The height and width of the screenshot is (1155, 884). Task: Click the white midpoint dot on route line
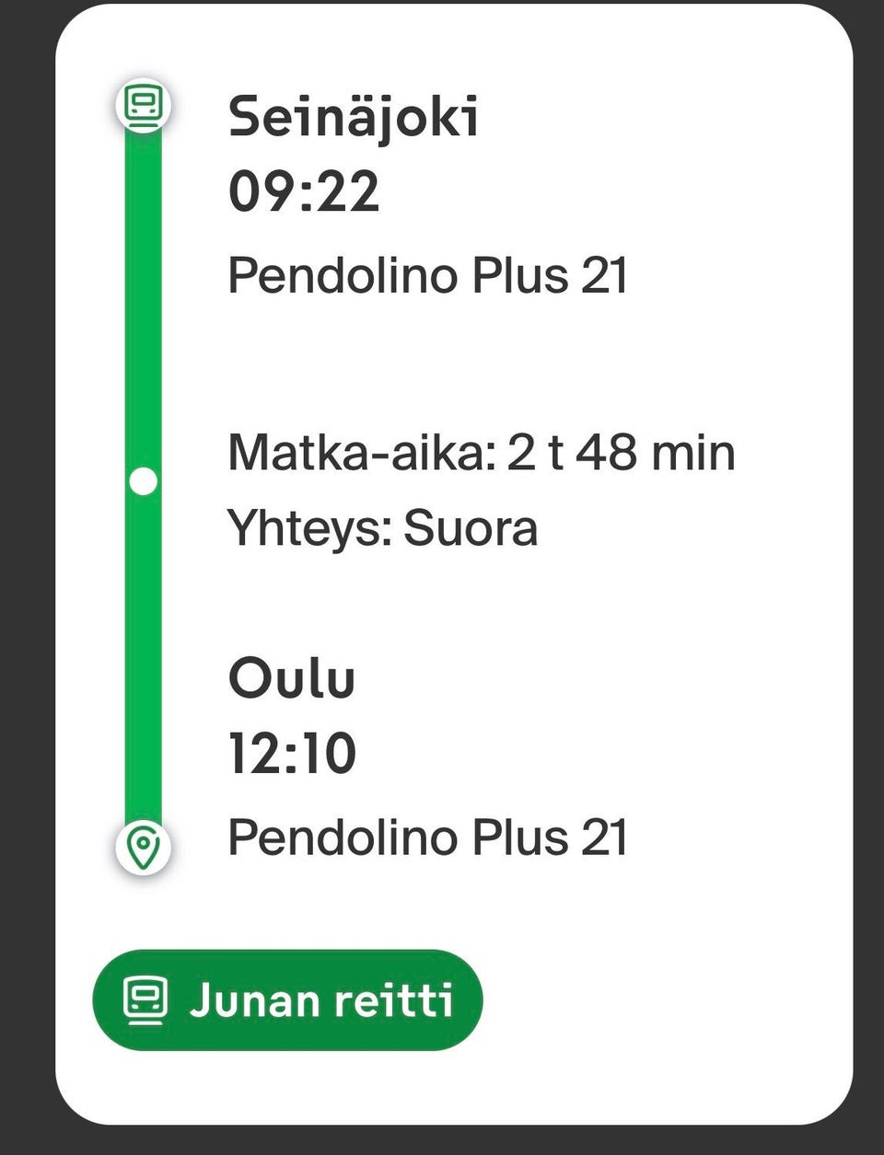click(x=144, y=481)
